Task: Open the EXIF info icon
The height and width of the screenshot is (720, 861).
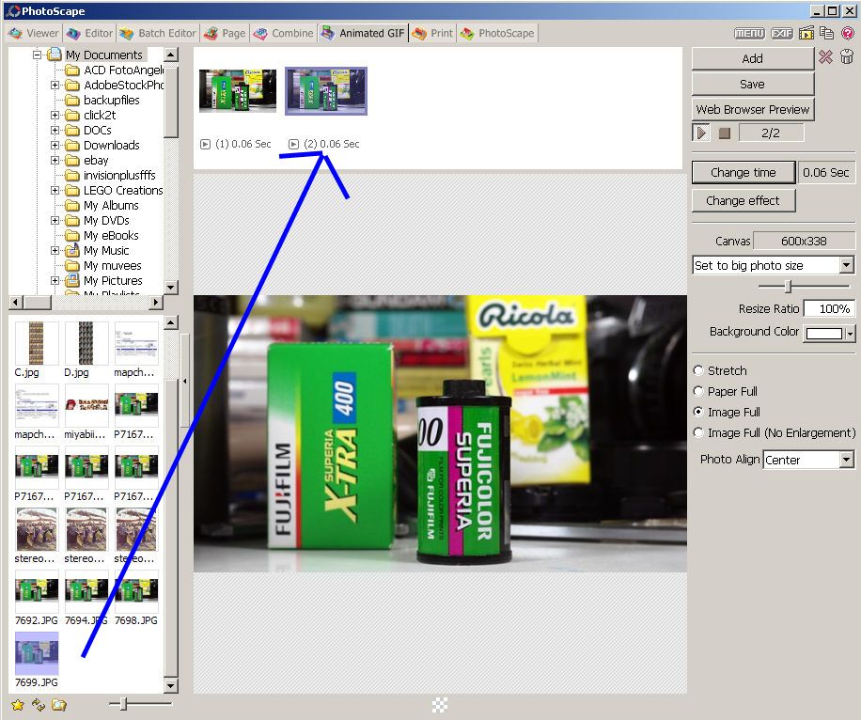Action: pos(781,33)
